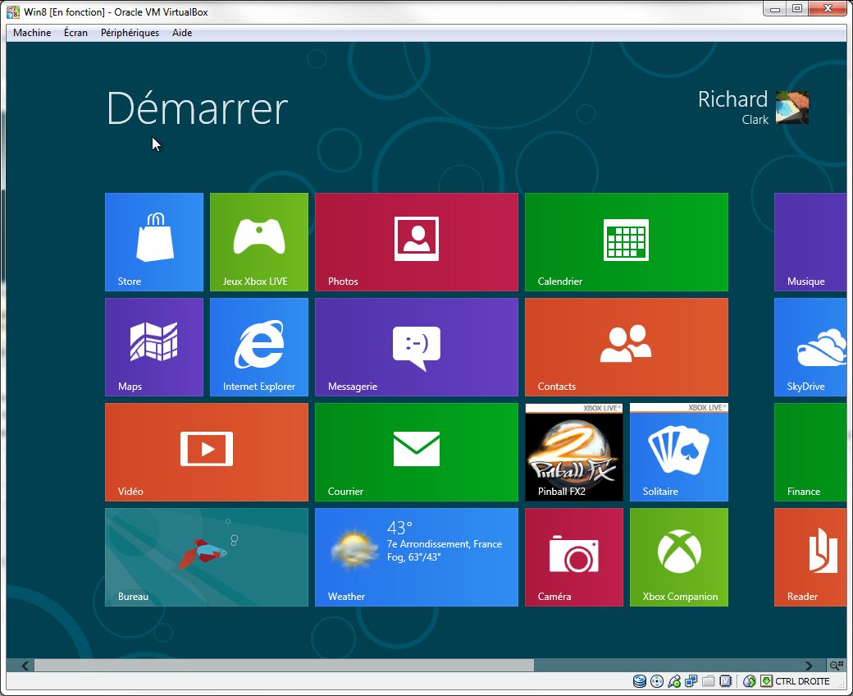Open the Messagerie tile
853x696 pixels.
pos(417,347)
